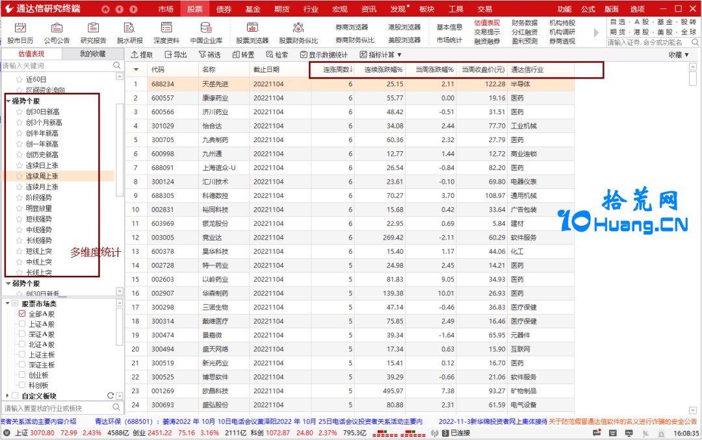Click the 筛选 filter toolbar button
702x440 pixels.
209,55
